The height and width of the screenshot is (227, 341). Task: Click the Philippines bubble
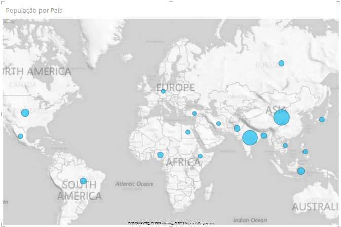coord(305,152)
